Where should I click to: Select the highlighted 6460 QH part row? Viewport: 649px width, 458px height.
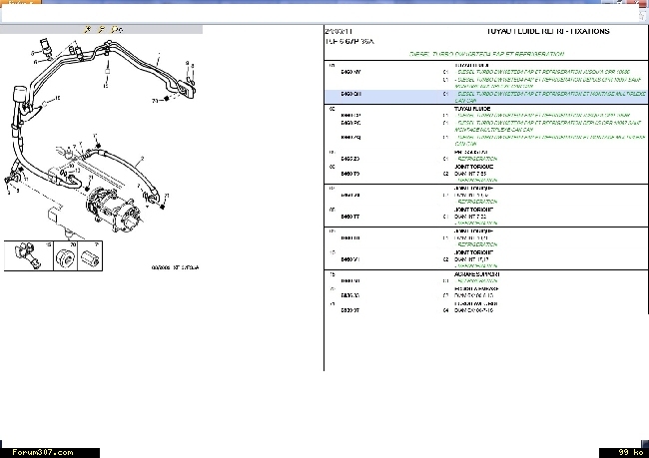(486, 97)
